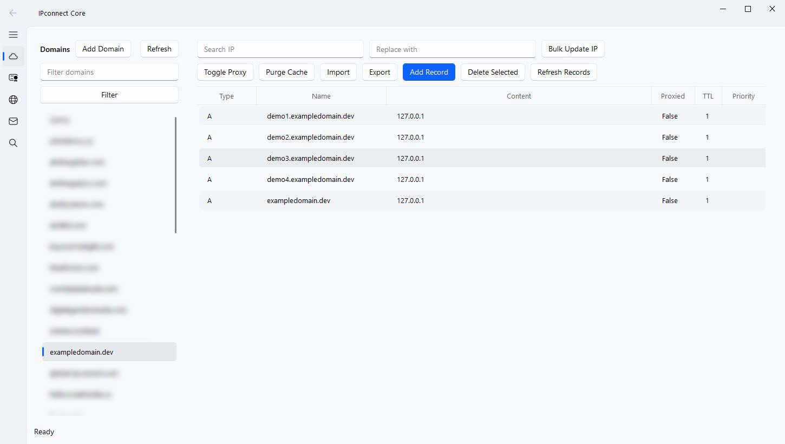Navigate back using the arrow icon

coord(13,13)
